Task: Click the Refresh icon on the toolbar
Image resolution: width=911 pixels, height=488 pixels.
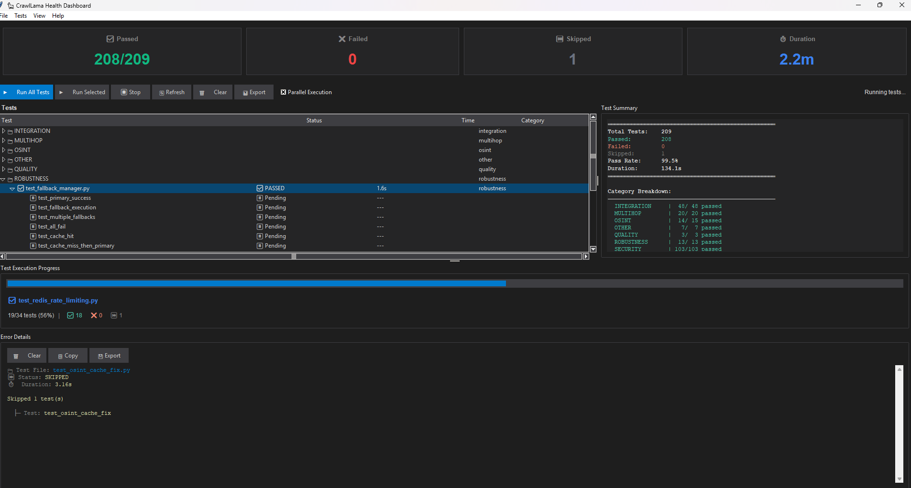Action: coord(162,92)
